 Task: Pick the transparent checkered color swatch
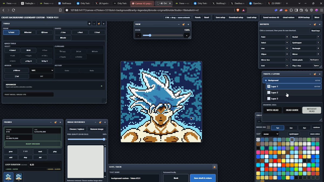click(x=258, y=140)
